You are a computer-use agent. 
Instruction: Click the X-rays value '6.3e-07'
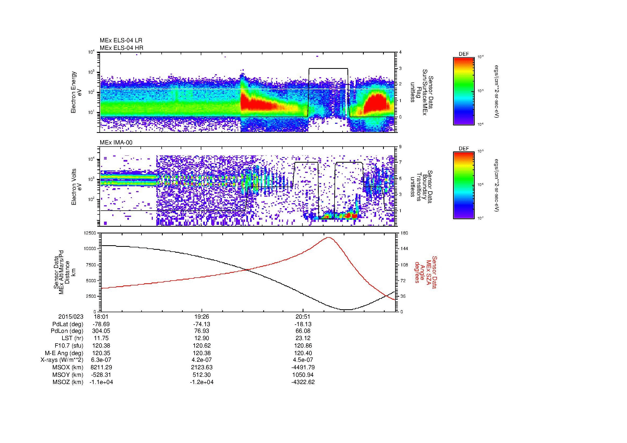[x=101, y=360]
